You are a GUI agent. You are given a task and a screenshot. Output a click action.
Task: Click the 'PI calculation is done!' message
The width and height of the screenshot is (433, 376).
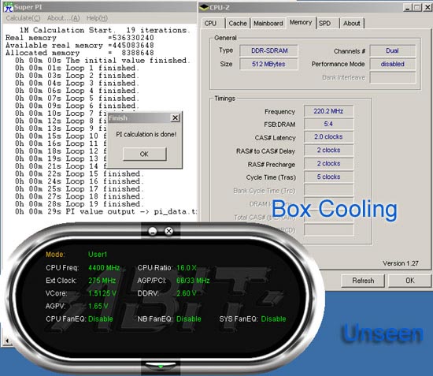point(146,134)
